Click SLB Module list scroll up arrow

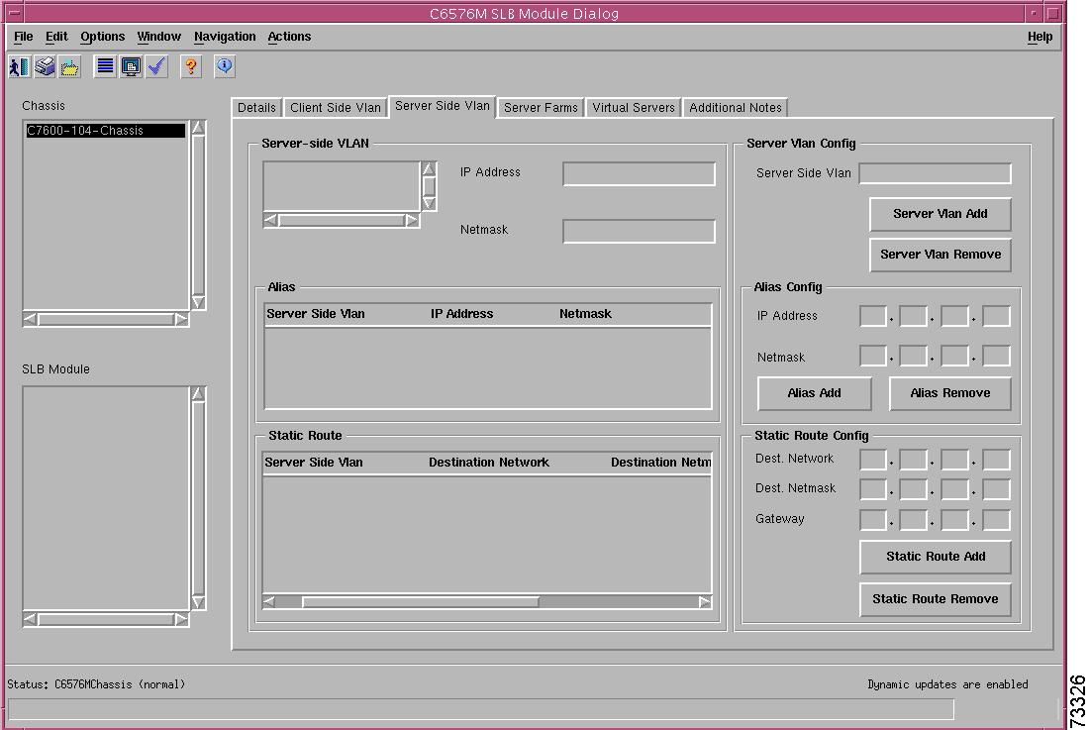pyautogui.click(x=198, y=394)
